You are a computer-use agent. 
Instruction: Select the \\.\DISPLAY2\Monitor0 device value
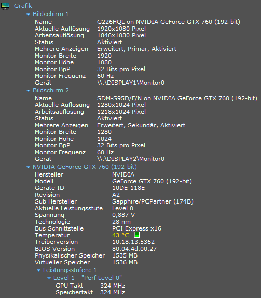tap(131, 159)
